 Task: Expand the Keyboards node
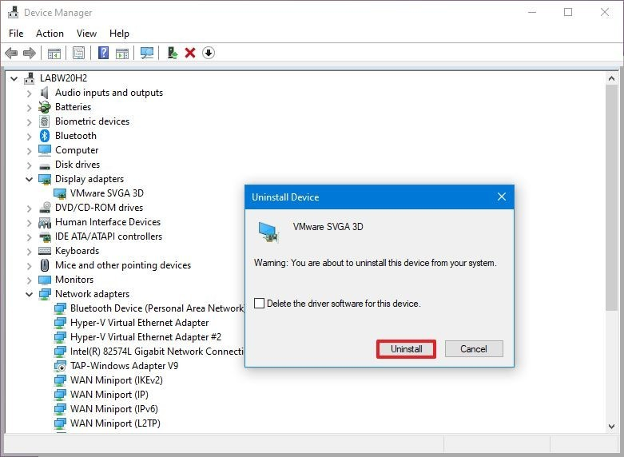pyautogui.click(x=29, y=251)
